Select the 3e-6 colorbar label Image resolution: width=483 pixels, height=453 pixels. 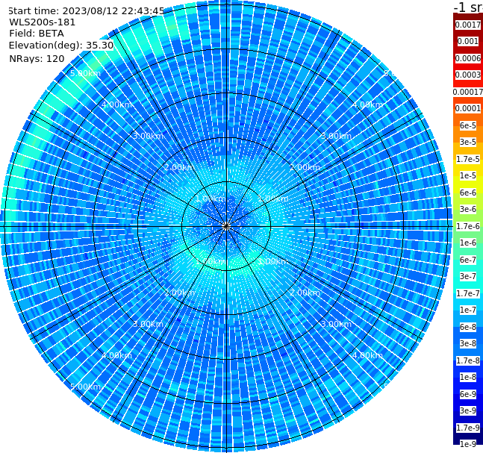click(468, 209)
